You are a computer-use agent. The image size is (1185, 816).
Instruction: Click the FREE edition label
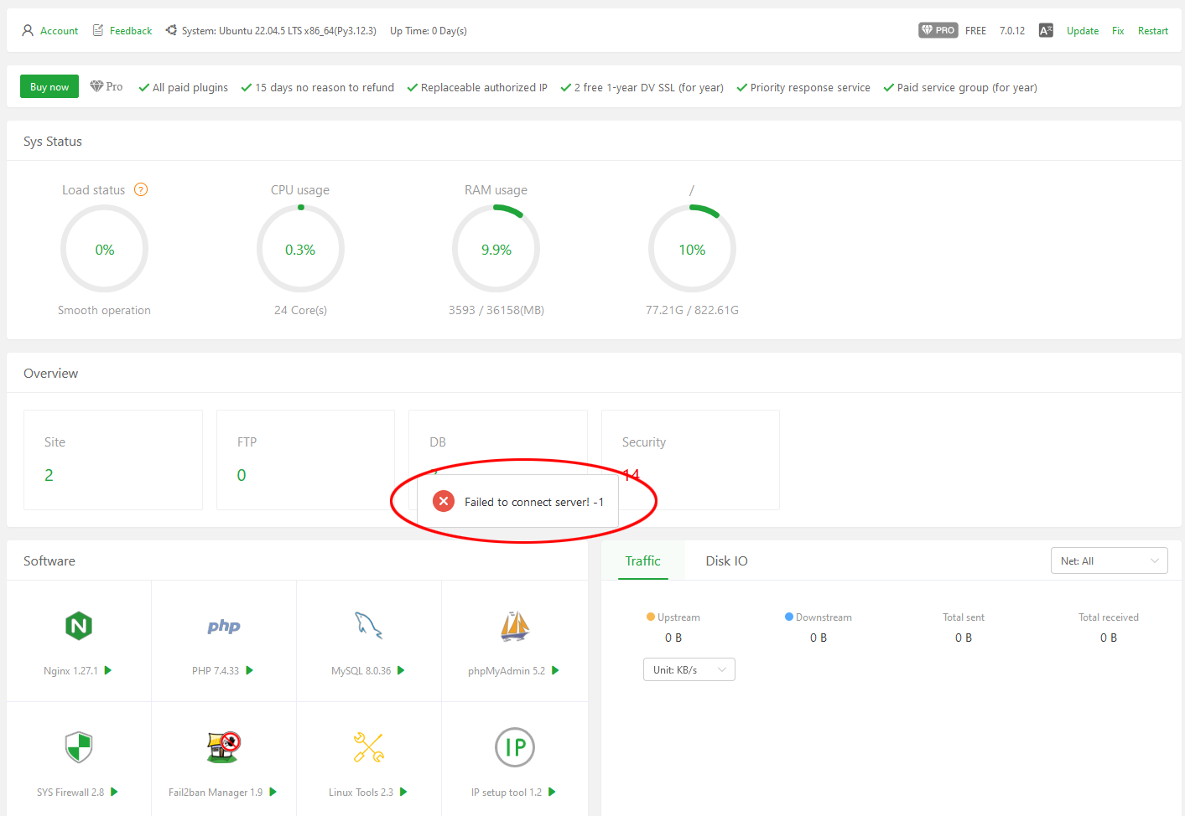[975, 31]
